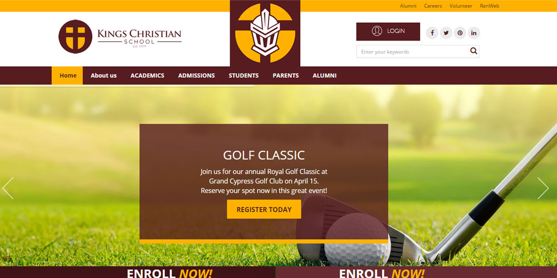Click the Careers link in top bar
557x278 pixels.
point(433,6)
